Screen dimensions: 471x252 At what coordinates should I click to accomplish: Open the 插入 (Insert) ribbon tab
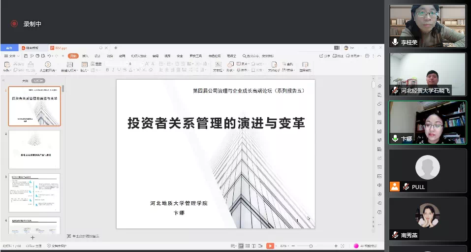click(86, 56)
